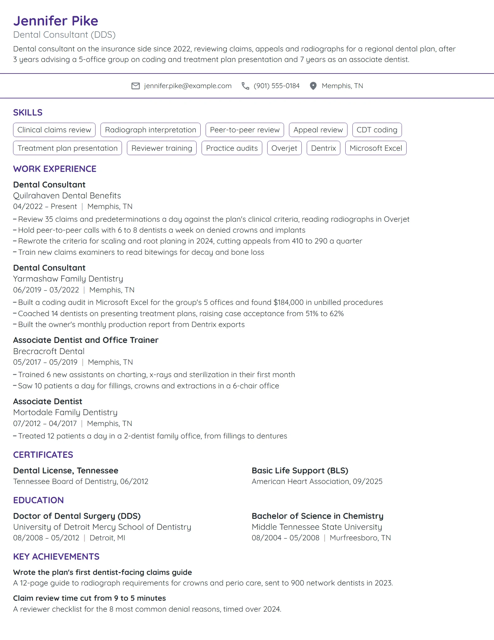Click the Dental Consultant (DDS) subtitle

click(64, 35)
